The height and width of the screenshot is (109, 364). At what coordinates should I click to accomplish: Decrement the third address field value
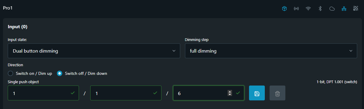(230, 94)
